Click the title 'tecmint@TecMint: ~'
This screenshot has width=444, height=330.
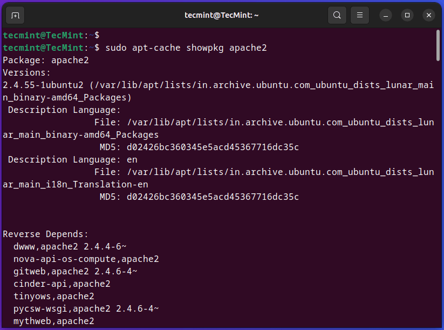coord(221,15)
